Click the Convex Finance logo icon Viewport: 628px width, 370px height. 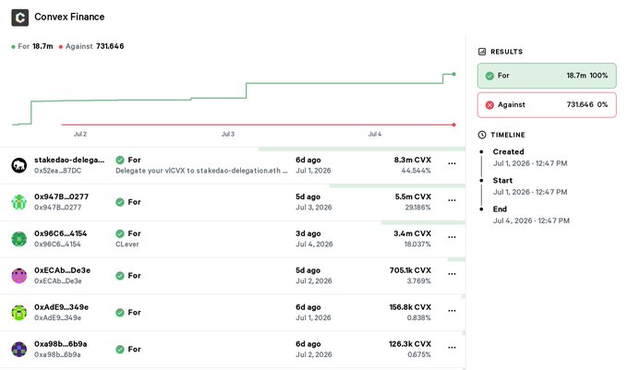click(20, 18)
